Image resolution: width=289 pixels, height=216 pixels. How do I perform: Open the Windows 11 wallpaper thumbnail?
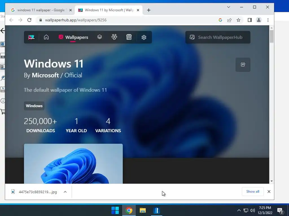(x=73, y=164)
